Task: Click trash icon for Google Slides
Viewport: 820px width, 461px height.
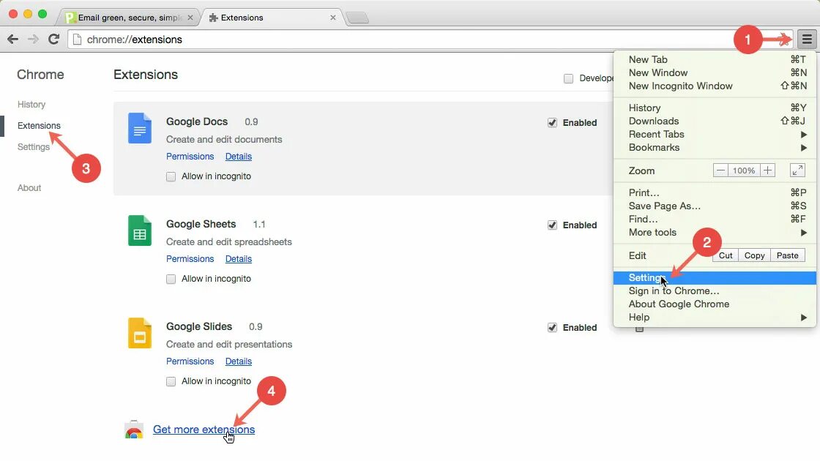Action: [x=639, y=329]
